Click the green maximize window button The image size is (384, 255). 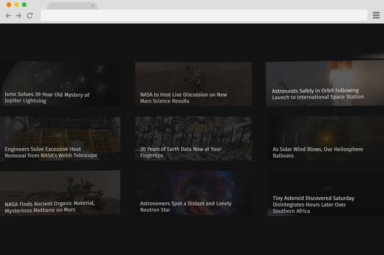click(x=24, y=5)
